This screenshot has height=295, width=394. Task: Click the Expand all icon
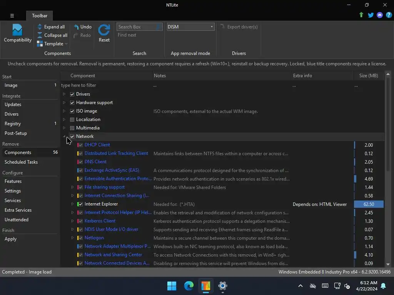tap(40, 27)
